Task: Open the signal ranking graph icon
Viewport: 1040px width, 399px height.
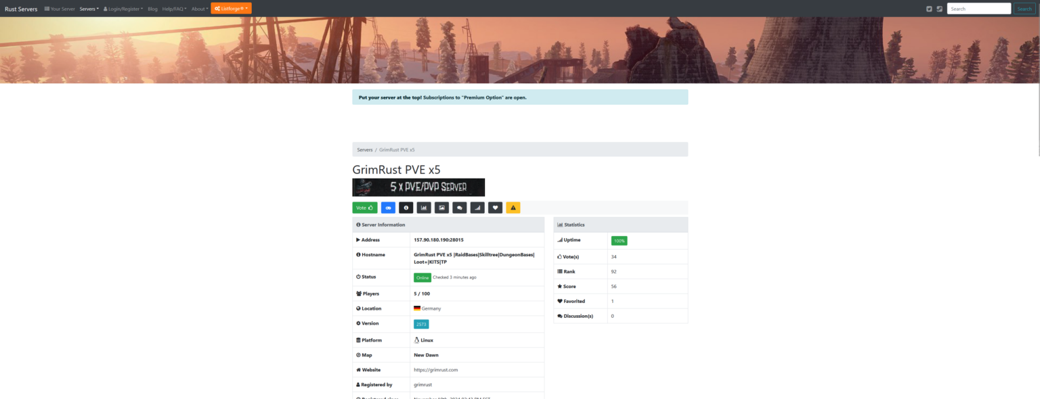Action: point(477,208)
